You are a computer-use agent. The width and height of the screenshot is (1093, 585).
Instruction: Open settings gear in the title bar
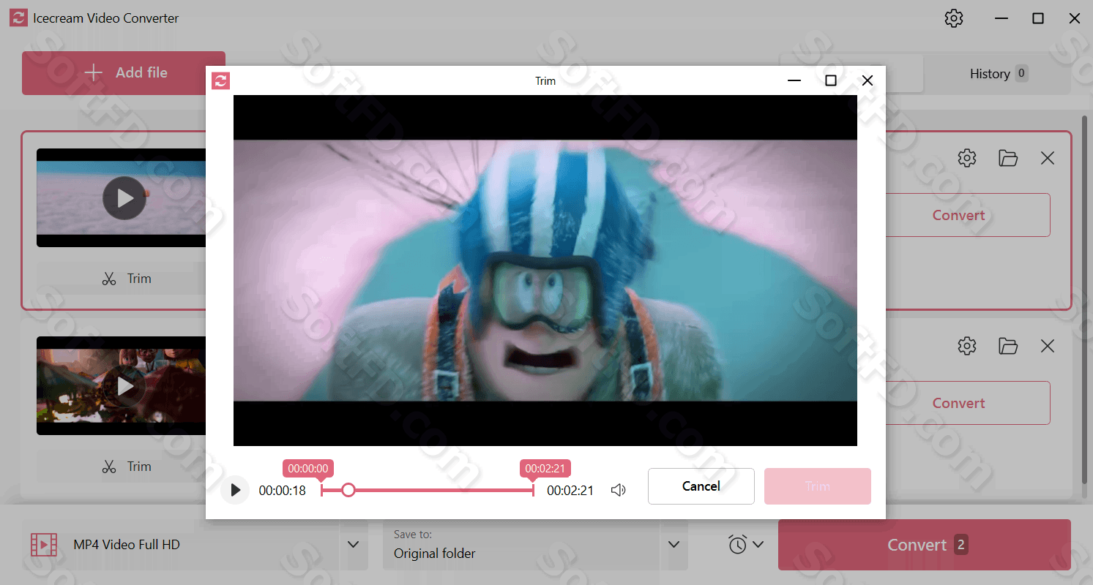coord(954,18)
